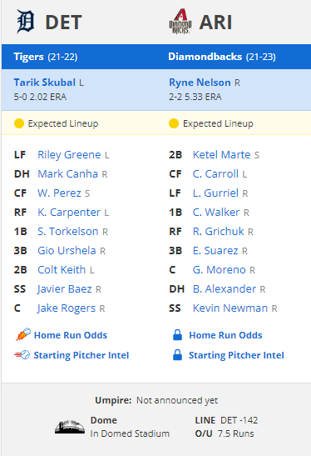Screen dimensions: 311x456
Task: Open Ryne Nelson pitcher profile
Action: pos(200,83)
